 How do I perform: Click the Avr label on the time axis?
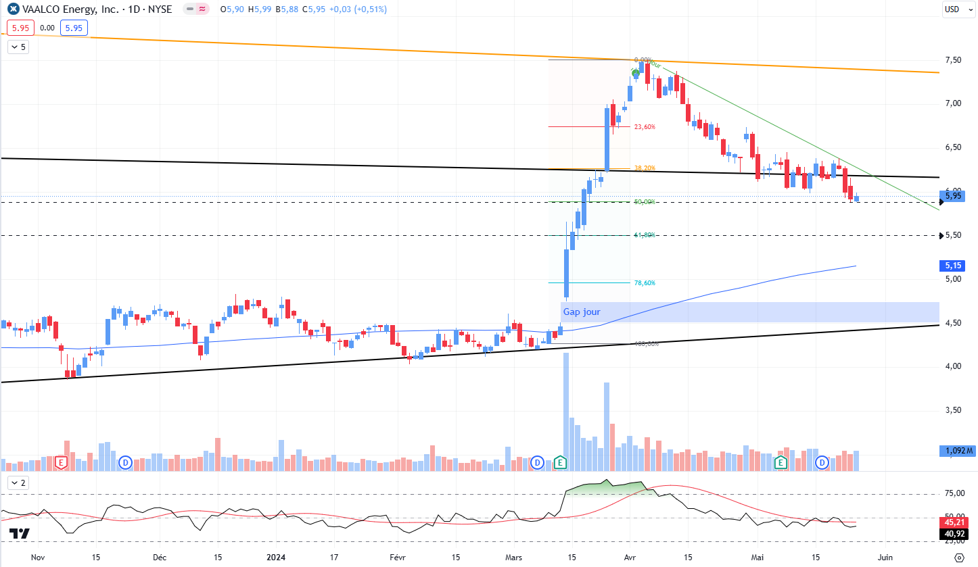630,558
